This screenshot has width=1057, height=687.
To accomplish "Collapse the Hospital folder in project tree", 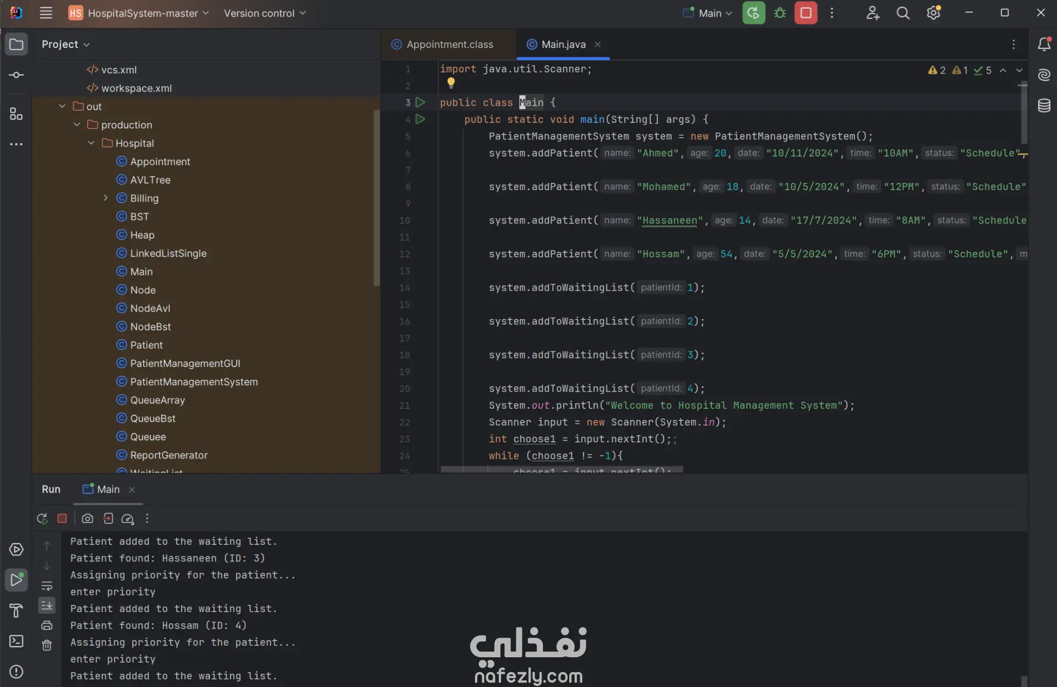I will (91, 143).
